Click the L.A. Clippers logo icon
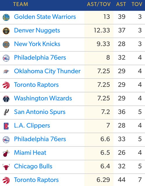Screen dimensions: 145x186 click(6, 126)
